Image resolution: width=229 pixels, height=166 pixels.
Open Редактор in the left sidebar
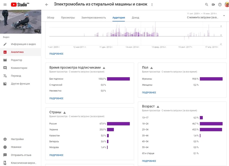[16, 60]
